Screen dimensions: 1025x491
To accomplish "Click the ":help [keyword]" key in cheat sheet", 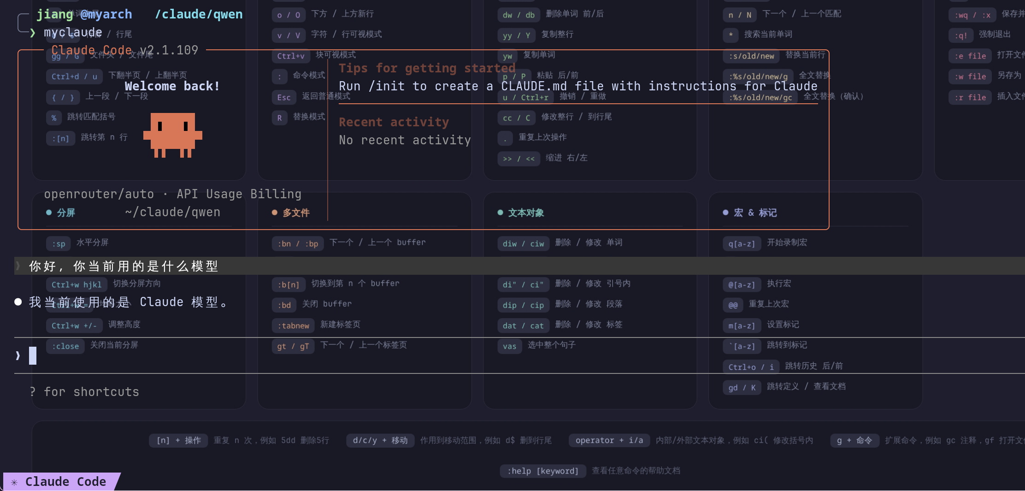I will click(543, 471).
